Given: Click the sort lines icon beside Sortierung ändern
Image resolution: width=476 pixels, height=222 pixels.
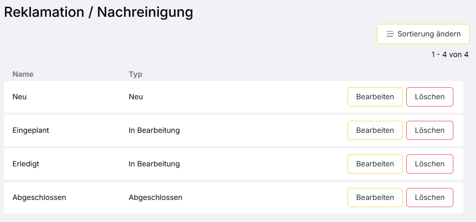Looking at the screenshot, I should point(390,34).
